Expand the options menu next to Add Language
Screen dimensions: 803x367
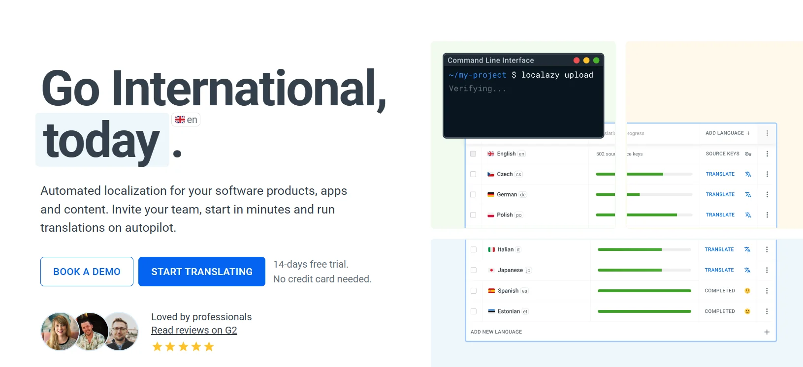pos(767,133)
